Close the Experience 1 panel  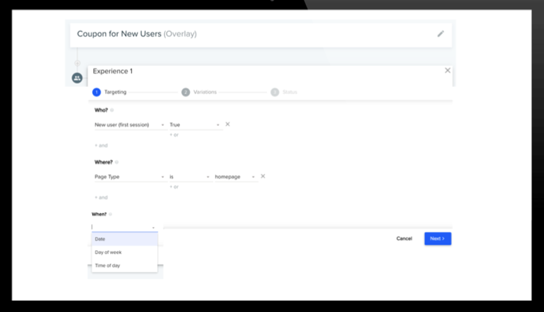pyautogui.click(x=447, y=70)
